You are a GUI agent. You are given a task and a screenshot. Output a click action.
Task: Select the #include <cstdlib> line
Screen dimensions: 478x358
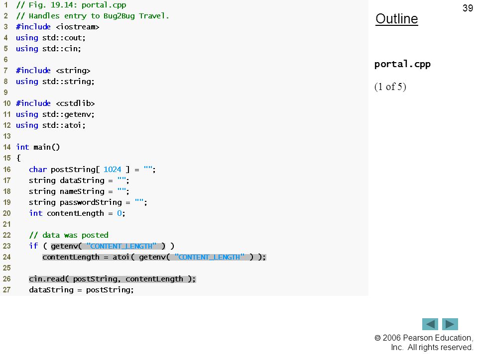[55, 103]
